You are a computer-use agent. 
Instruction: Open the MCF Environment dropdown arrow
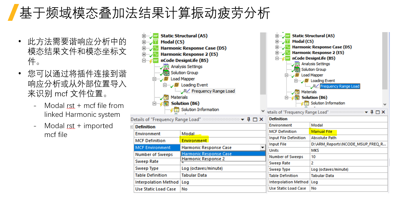pyautogui.click(x=263, y=147)
